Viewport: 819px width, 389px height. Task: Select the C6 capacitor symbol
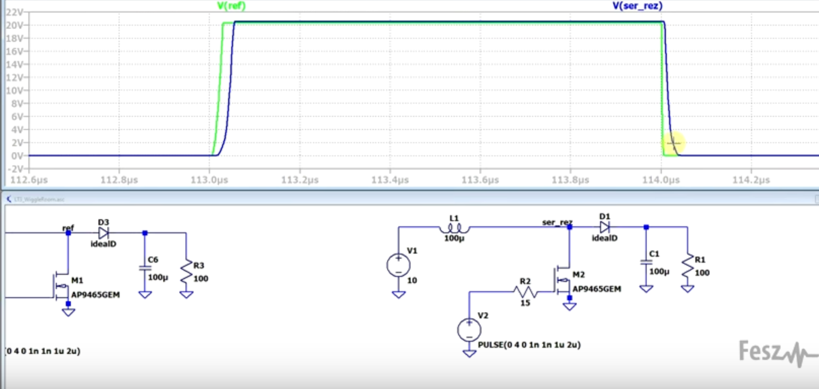pyautogui.click(x=144, y=269)
